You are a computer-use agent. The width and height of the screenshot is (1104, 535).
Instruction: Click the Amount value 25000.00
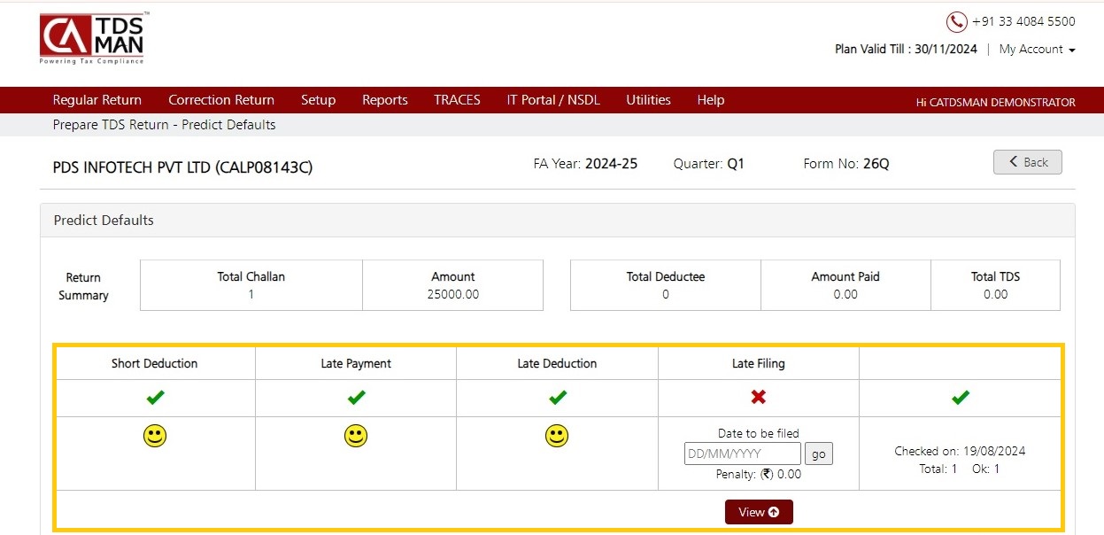[452, 294]
